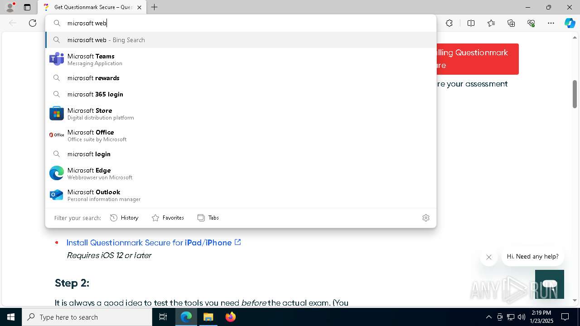Open the notification center icon

565,317
